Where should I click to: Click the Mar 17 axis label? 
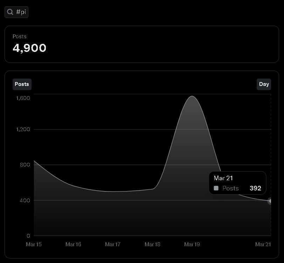113,244
